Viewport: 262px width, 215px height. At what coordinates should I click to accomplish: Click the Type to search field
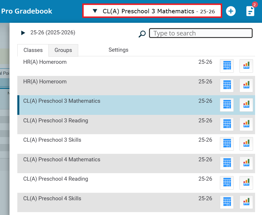click(x=201, y=33)
